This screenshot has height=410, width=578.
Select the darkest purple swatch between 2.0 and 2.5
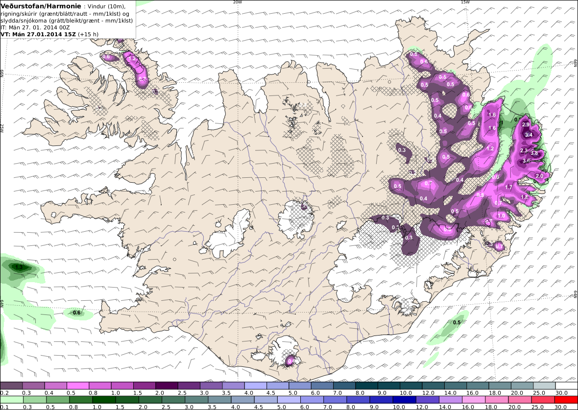pyautogui.click(x=167, y=386)
